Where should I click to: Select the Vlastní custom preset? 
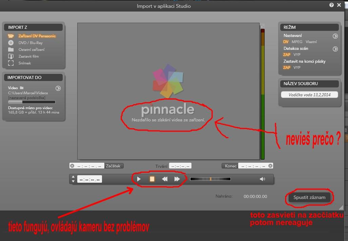pos(311,42)
